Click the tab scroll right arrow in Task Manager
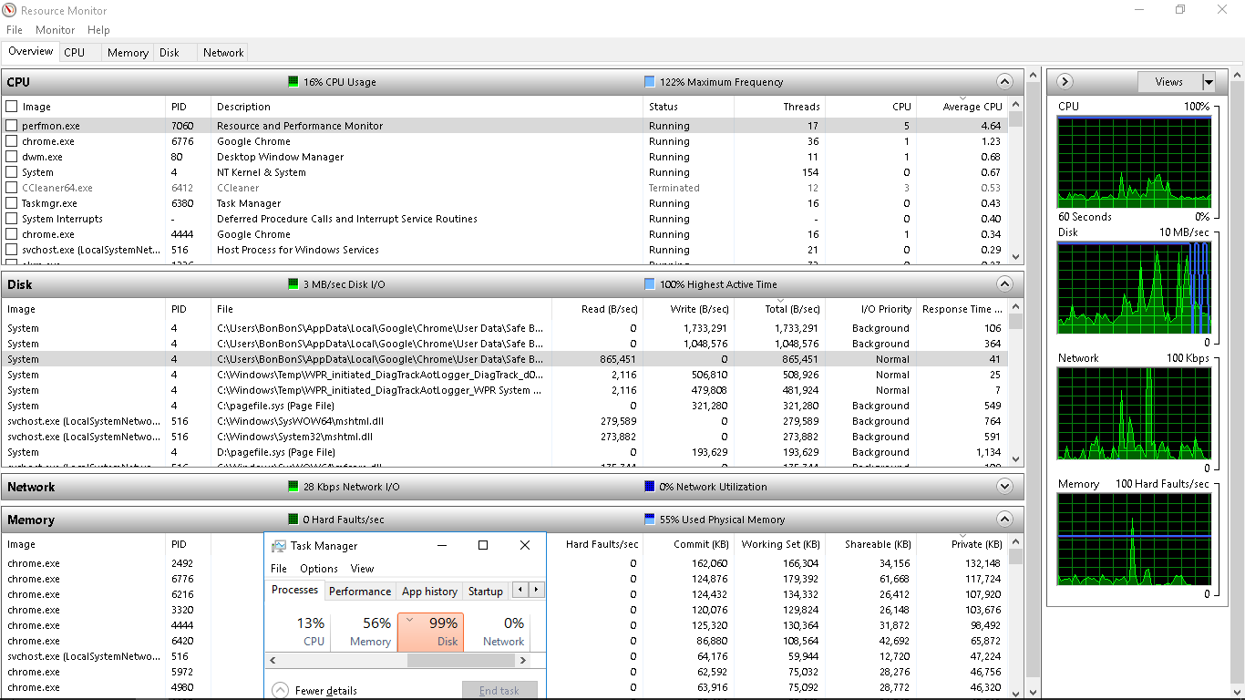1245x700 pixels. click(536, 590)
